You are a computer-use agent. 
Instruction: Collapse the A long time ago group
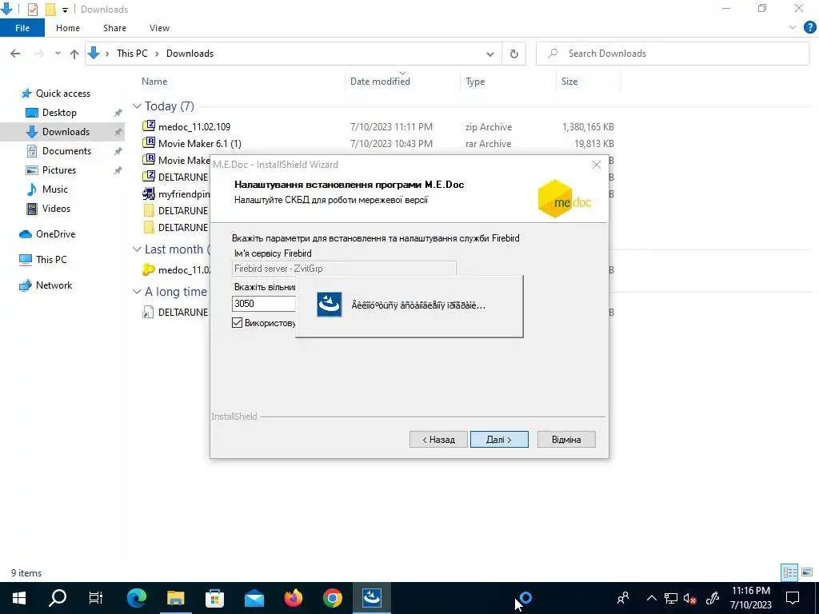tap(137, 291)
